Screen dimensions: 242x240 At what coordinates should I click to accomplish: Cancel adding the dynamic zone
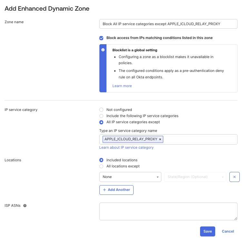point(228,231)
